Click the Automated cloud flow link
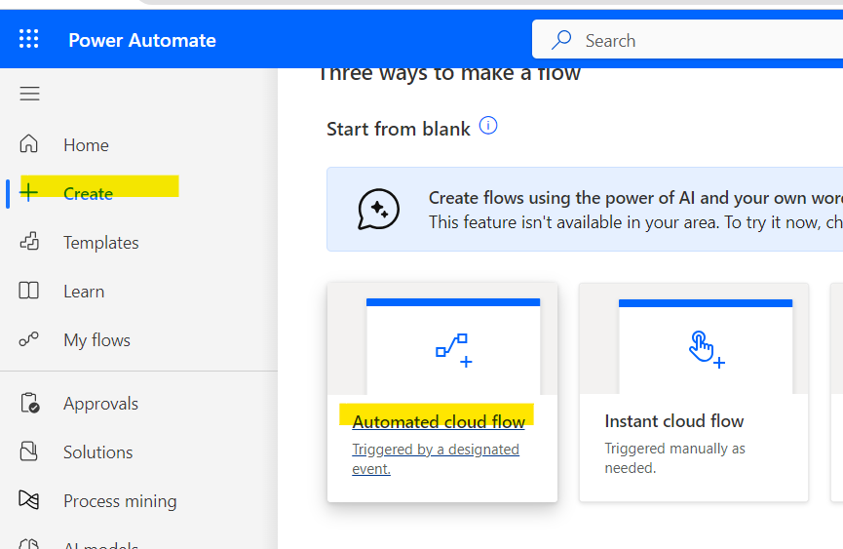Image resolution: width=843 pixels, height=549 pixels. (x=439, y=422)
